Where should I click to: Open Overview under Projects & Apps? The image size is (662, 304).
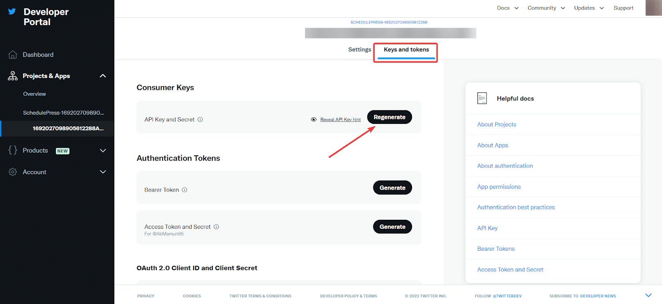click(x=34, y=94)
